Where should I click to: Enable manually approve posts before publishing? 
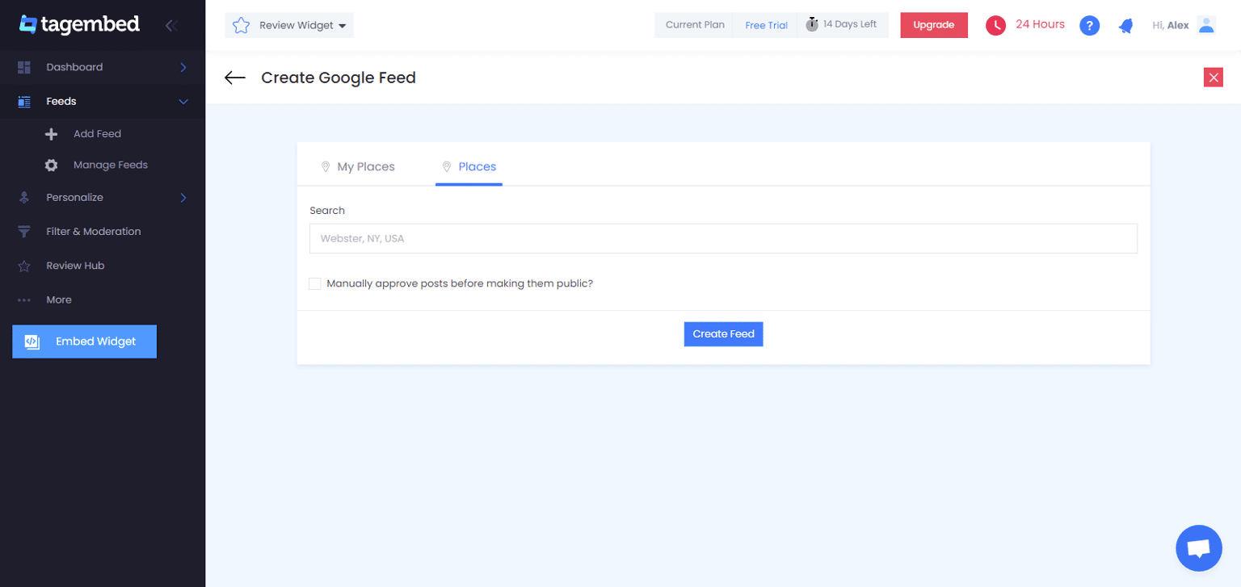point(314,283)
